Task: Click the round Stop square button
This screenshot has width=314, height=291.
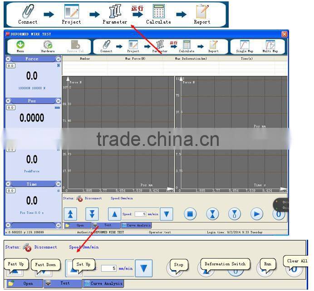Action: coord(190,214)
